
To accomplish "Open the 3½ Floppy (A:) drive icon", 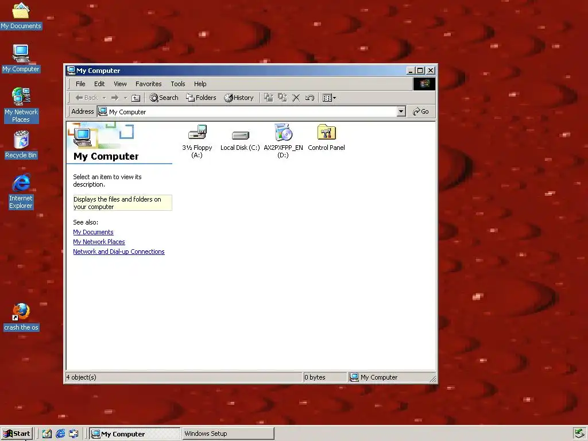I will coord(198,133).
